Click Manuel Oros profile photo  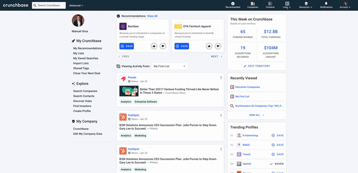point(78,21)
